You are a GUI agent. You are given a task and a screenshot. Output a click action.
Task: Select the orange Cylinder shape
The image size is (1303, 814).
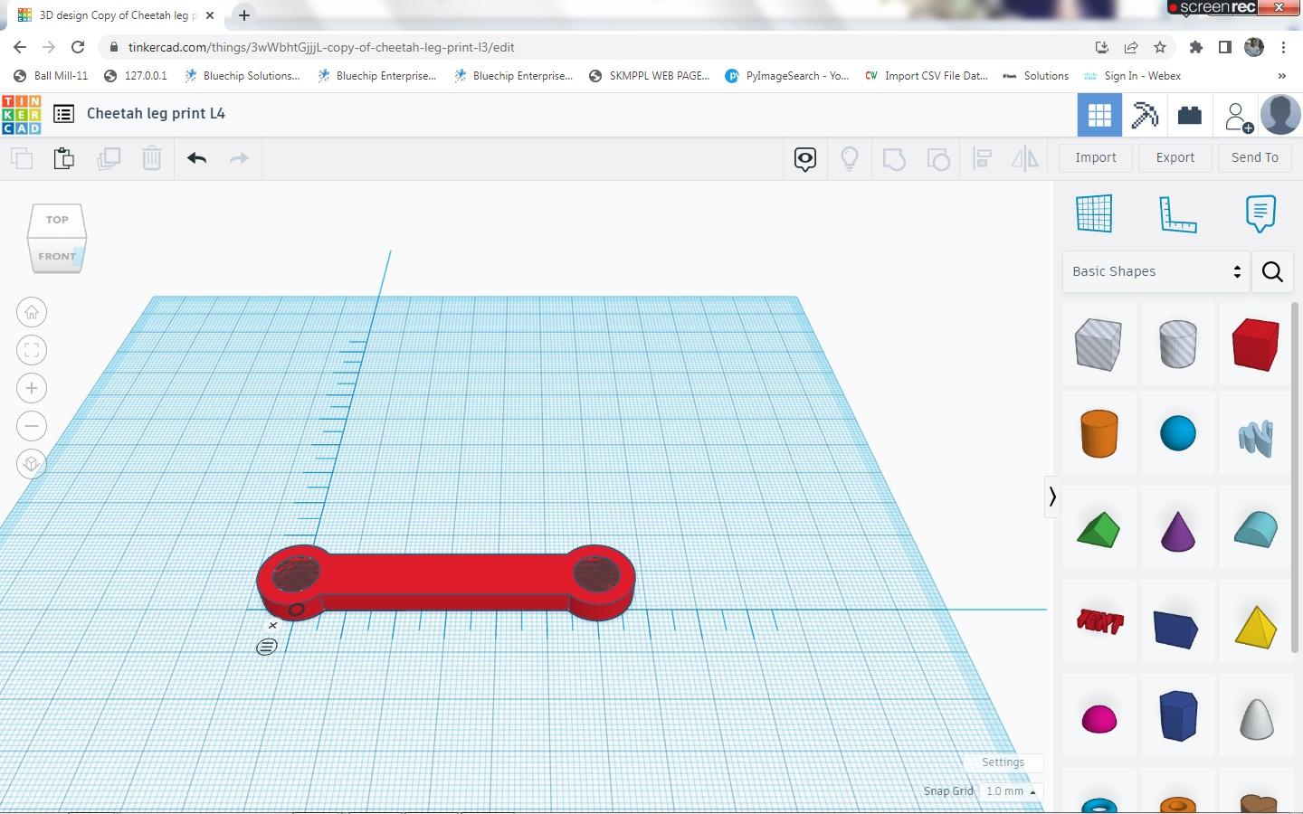pyautogui.click(x=1099, y=434)
